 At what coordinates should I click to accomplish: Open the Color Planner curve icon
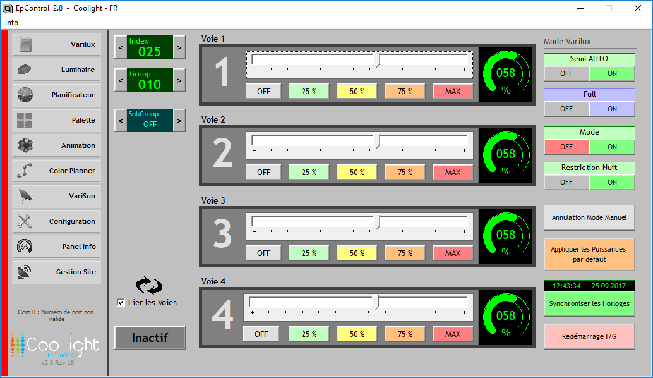(x=25, y=171)
